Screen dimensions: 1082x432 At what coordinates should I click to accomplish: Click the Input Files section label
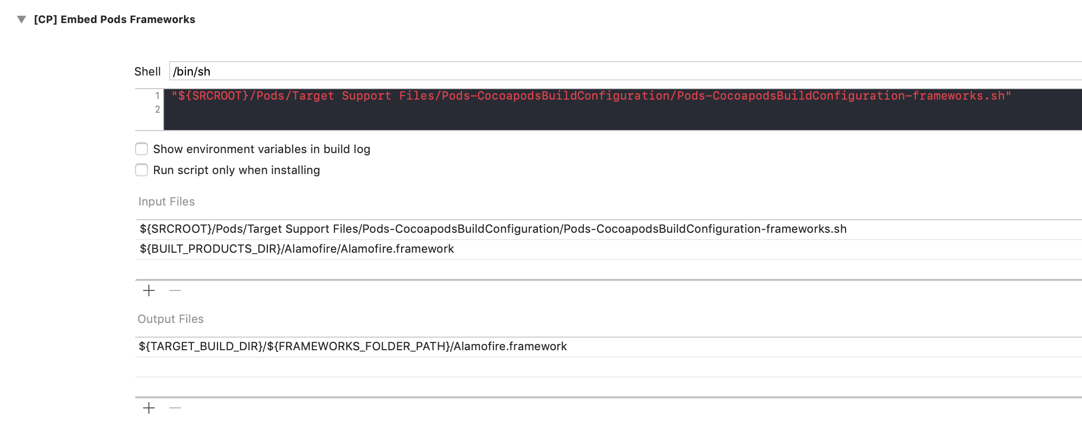pos(166,201)
